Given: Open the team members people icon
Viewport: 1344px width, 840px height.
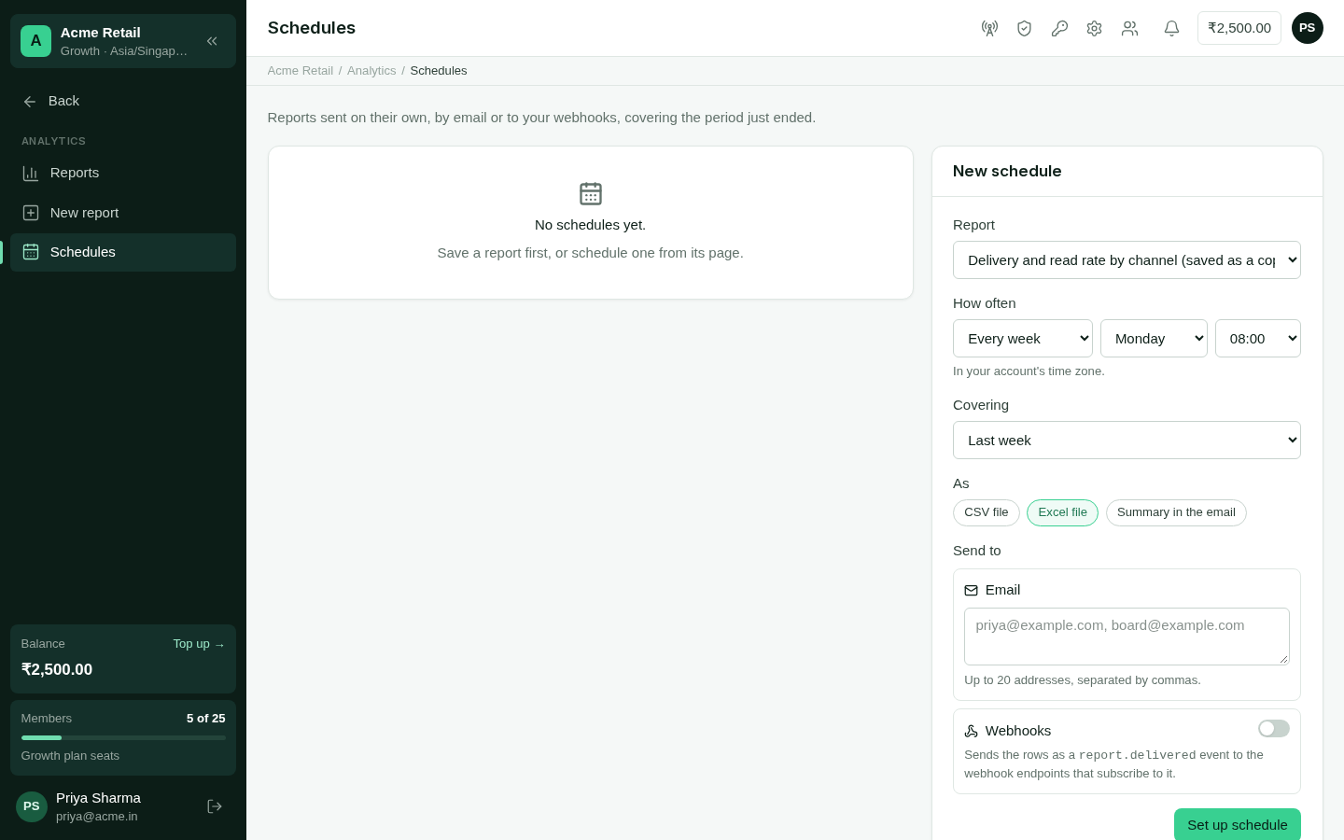Looking at the screenshot, I should [1129, 28].
